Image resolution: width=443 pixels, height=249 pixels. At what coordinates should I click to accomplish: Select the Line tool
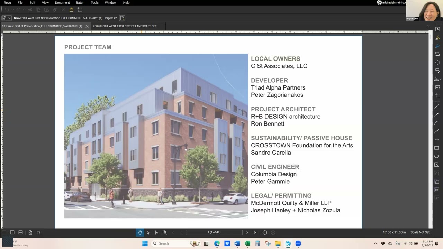click(437, 107)
